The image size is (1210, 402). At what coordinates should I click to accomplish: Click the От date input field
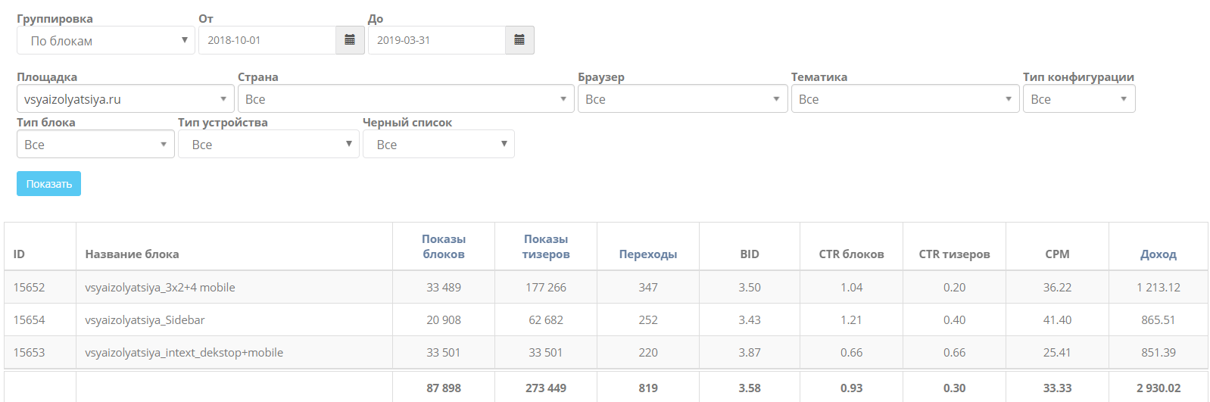(267, 40)
